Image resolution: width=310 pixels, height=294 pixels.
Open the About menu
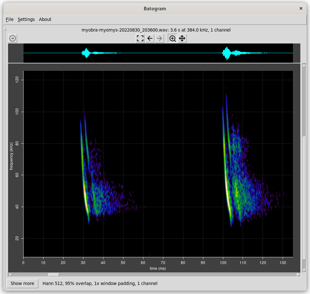click(x=45, y=19)
